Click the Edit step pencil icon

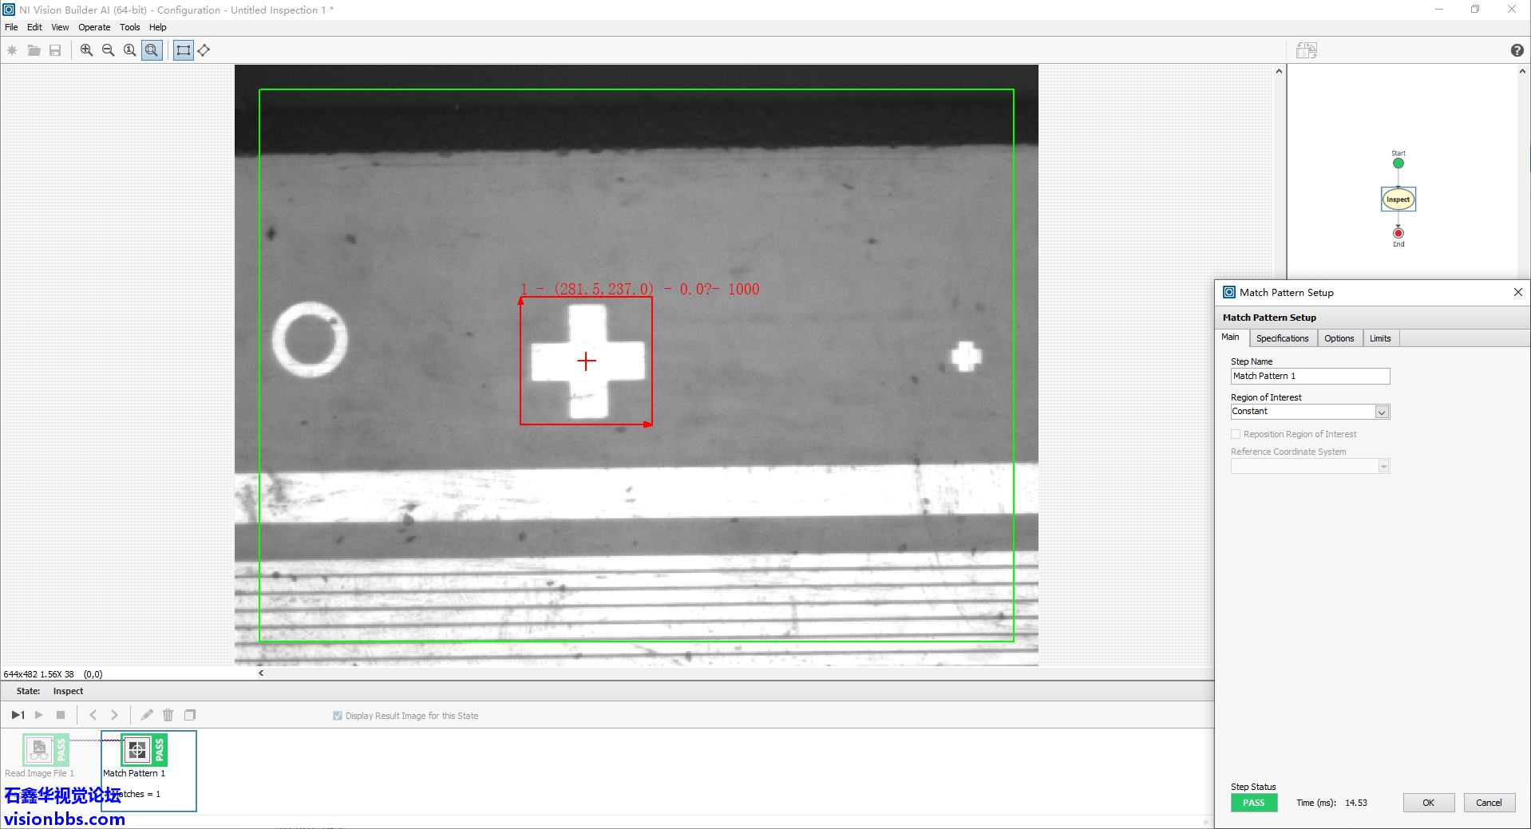147,715
